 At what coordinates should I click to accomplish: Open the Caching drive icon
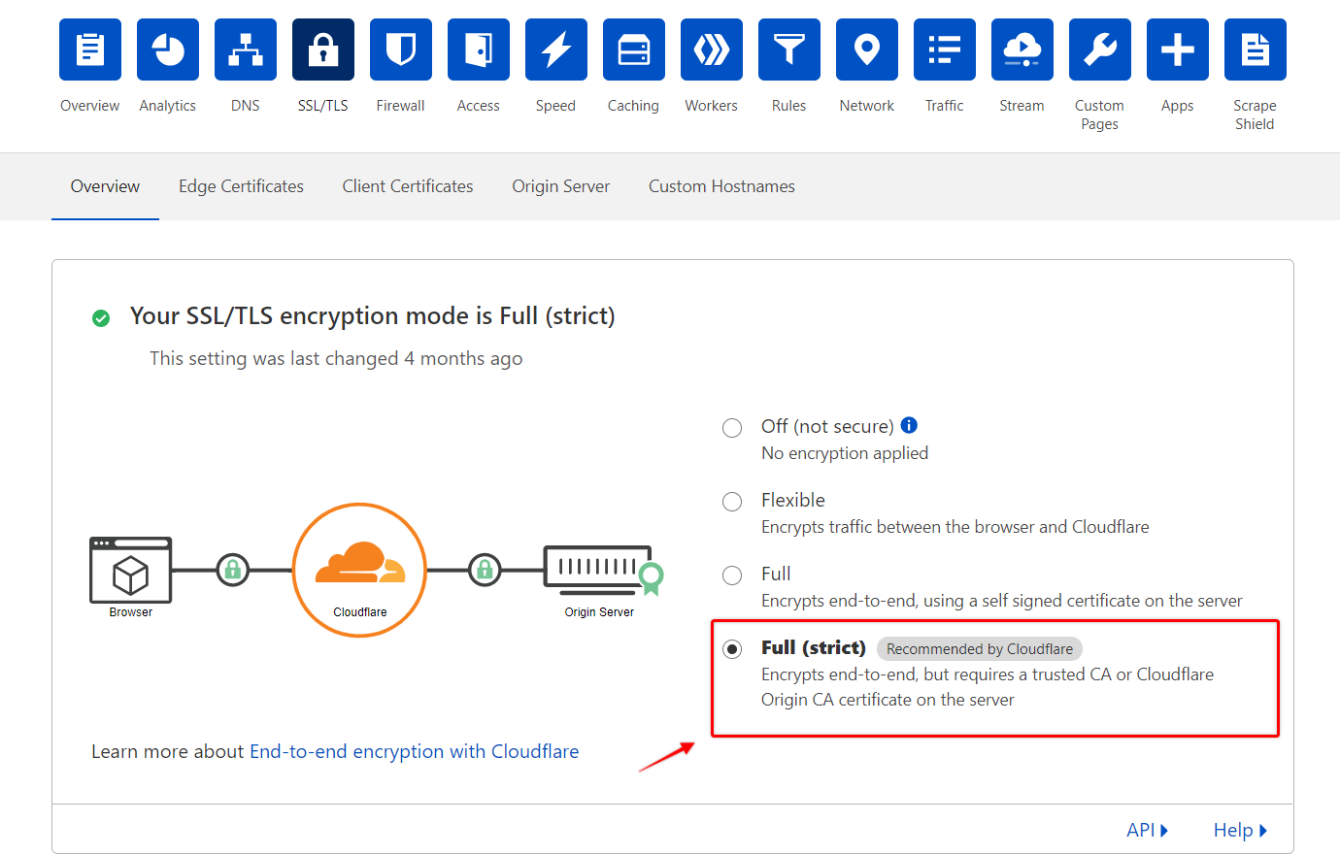[x=634, y=49]
